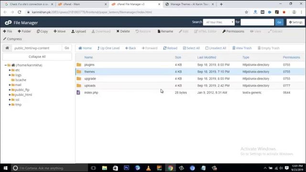Reload the browser page
306x172 pixels.
point(19,12)
